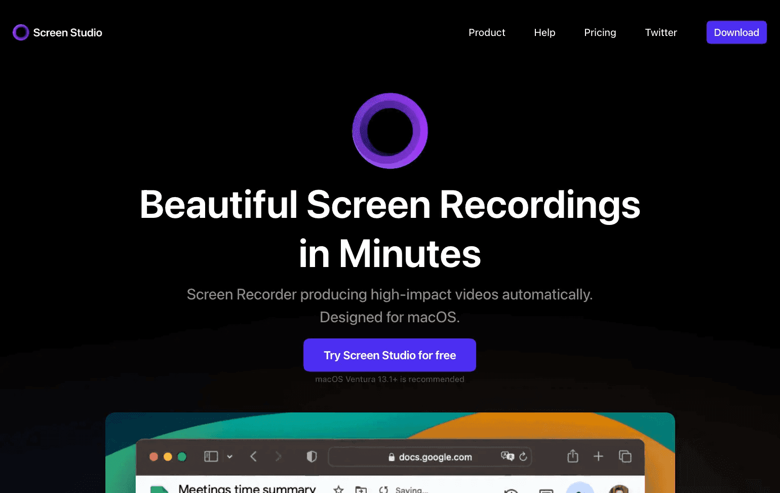Click the Designed for macOS line
Viewport: 780px width, 493px height.
[389, 317]
